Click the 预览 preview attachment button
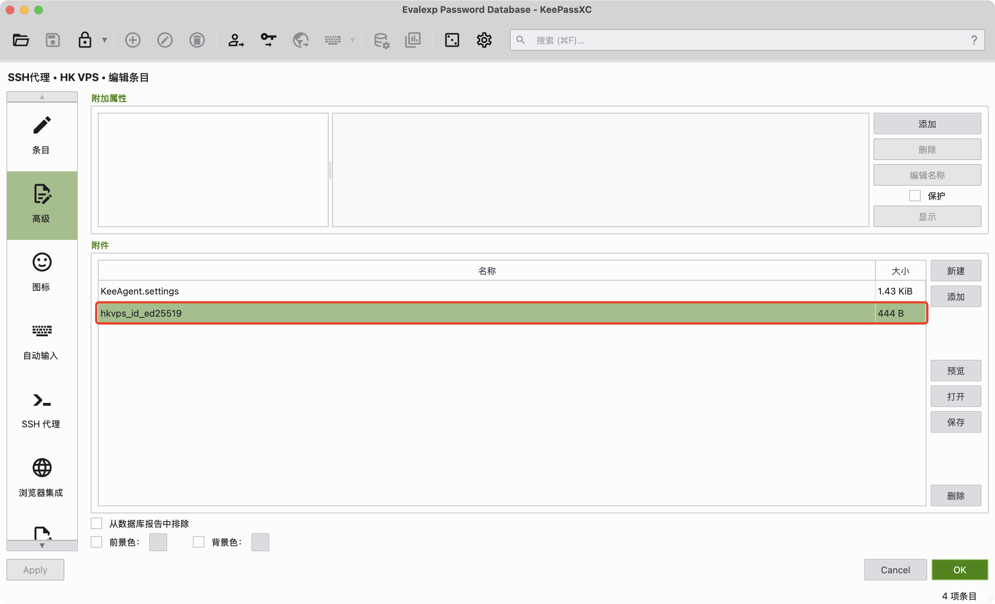Image resolution: width=995 pixels, height=604 pixels. 955,371
